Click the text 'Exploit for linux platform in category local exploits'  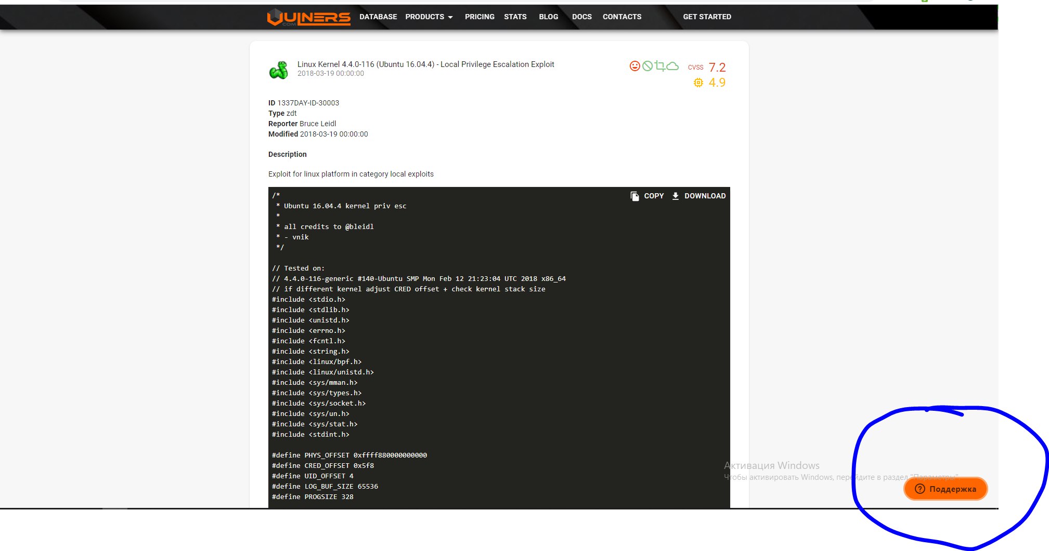(x=351, y=174)
